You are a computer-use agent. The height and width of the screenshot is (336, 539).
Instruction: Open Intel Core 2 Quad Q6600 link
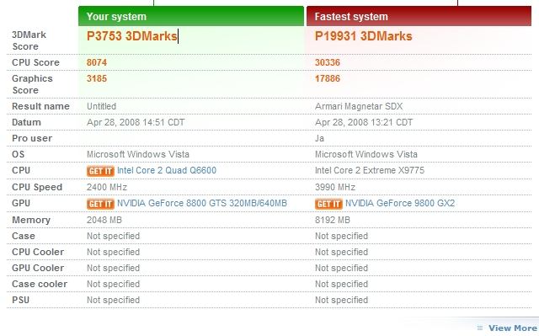pos(167,170)
